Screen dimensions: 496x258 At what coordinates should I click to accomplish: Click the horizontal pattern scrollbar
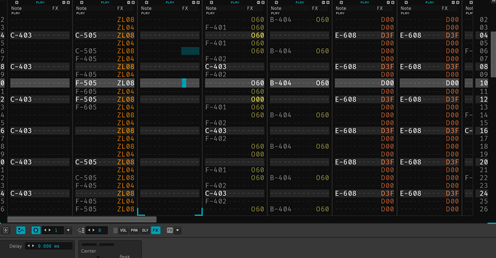82,219
